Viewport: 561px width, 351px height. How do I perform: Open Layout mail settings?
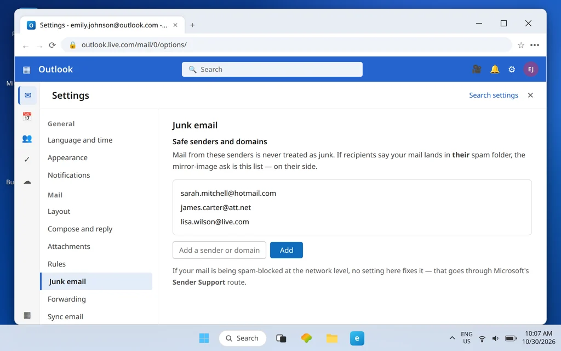(59, 211)
